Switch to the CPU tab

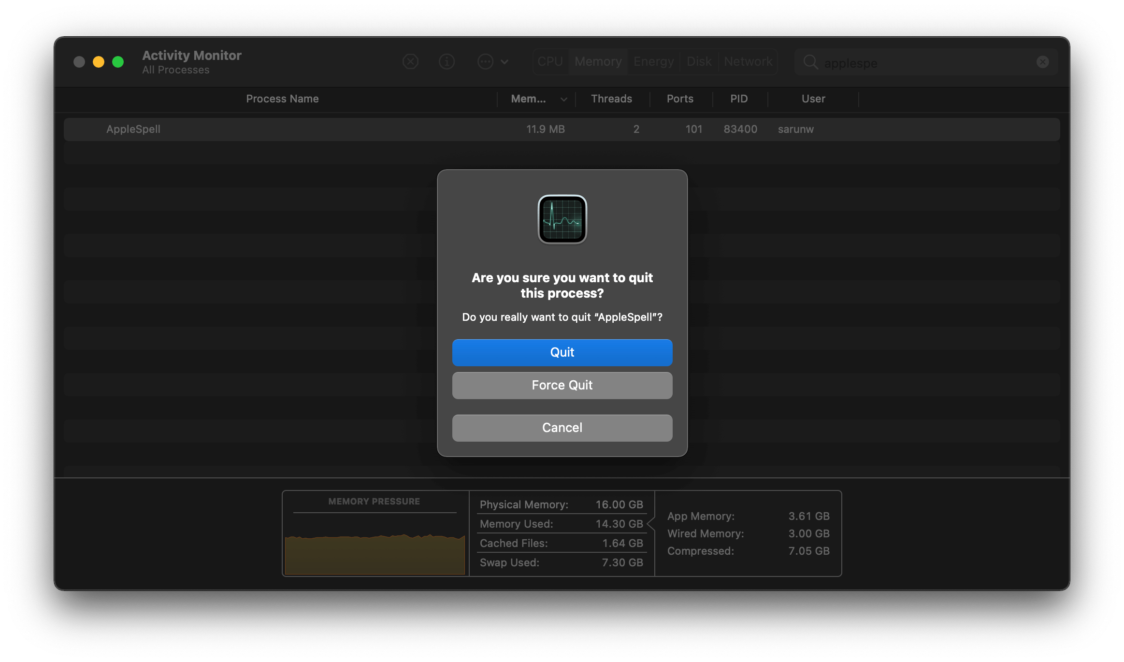pyautogui.click(x=550, y=62)
